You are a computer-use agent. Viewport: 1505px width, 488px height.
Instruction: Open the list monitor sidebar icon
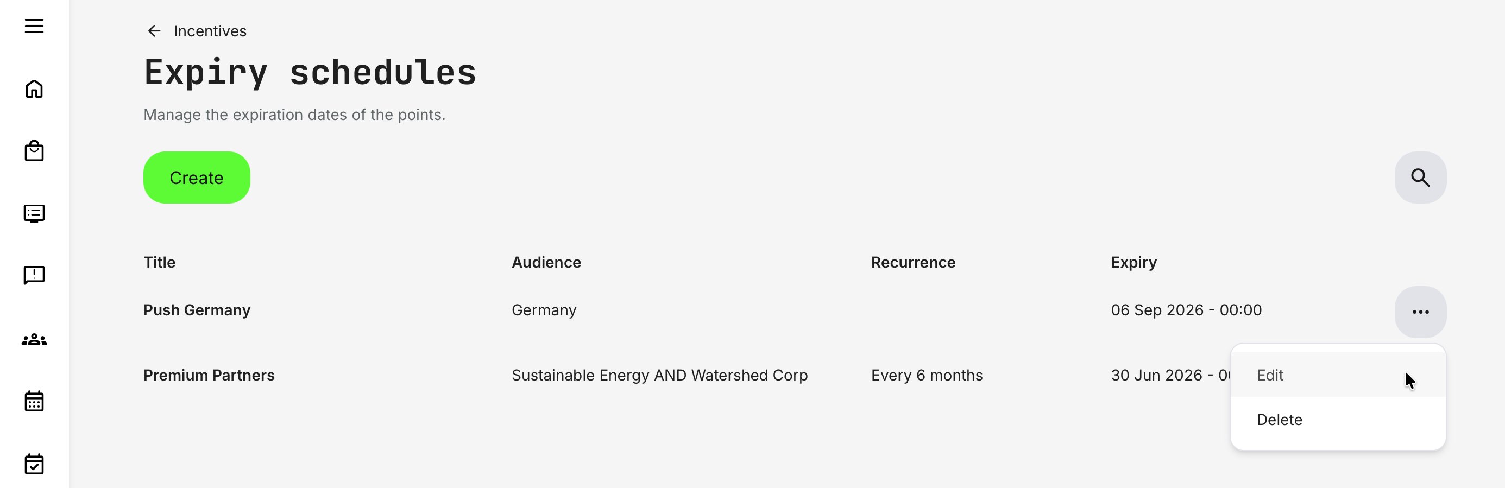pyautogui.click(x=34, y=214)
